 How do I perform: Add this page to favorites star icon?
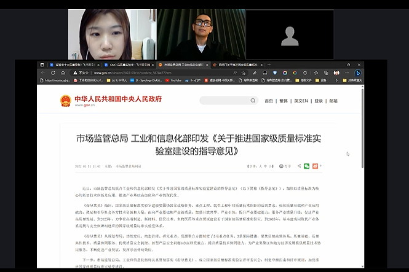244,73
